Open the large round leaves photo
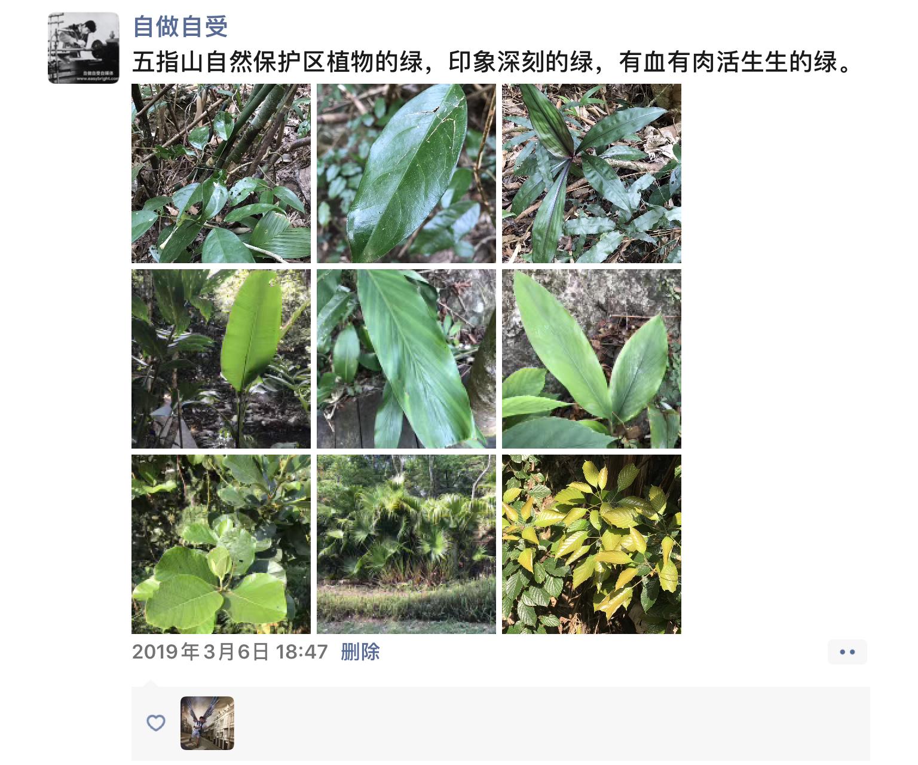The width and height of the screenshot is (918, 765). (221, 544)
